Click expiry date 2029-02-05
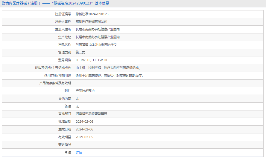This screenshot has height=160, width=266. point(84,137)
